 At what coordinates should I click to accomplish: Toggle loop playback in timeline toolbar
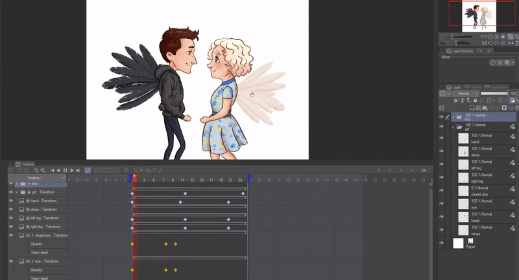pyautogui.click(x=87, y=170)
